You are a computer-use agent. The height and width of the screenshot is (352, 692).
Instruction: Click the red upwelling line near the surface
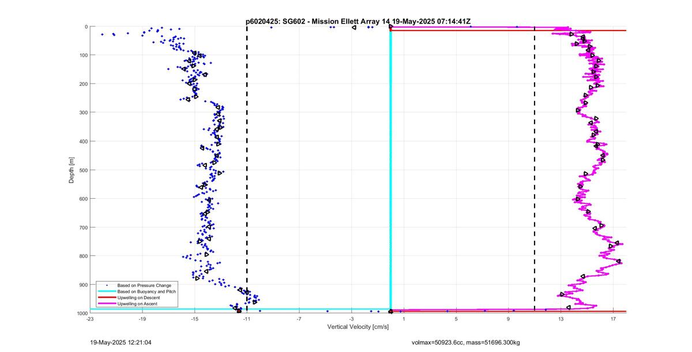pos(508,31)
